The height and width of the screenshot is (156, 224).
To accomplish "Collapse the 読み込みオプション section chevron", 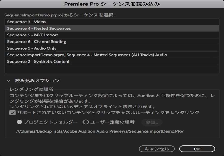I will click(8, 81).
